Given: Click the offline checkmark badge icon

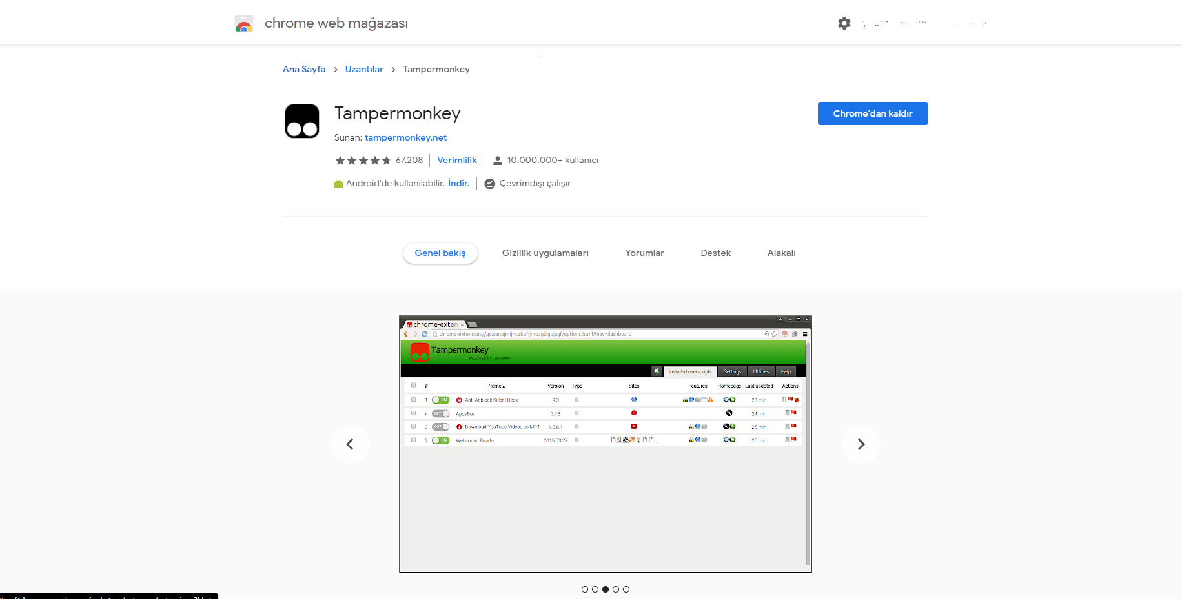Looking at the screenshot, I should [490, 184].
